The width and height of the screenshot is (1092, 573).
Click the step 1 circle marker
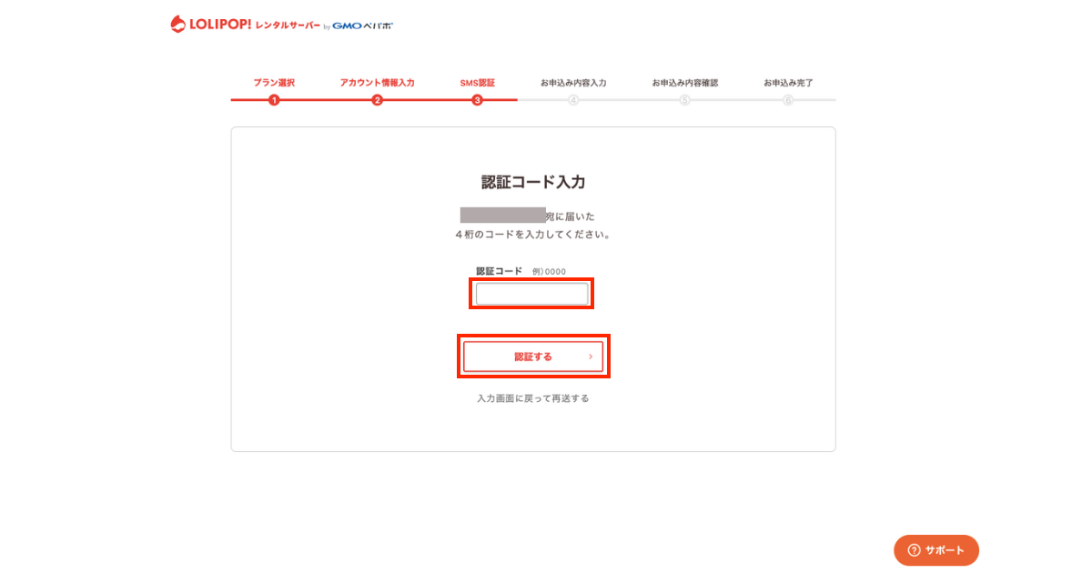(274, 100)
